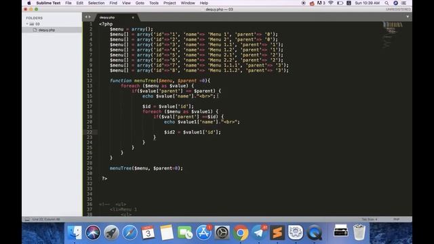
Task: Collapse the 03 folder in sidebar
Action: click(x=27, y=24)
